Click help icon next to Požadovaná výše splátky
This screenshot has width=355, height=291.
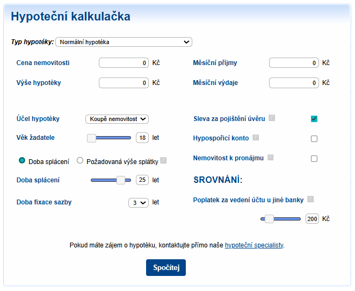(x=163, y=160)
